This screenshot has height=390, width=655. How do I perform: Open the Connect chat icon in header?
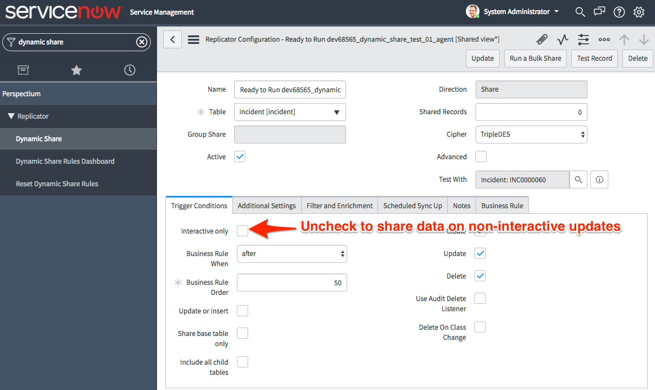pos(599,12)
